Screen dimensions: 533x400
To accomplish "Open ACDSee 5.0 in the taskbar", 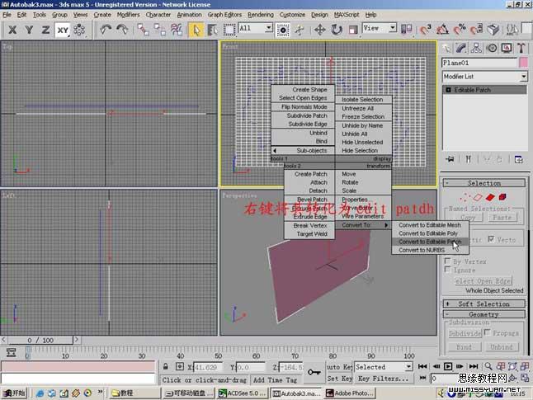I will (x=243, y=393).
